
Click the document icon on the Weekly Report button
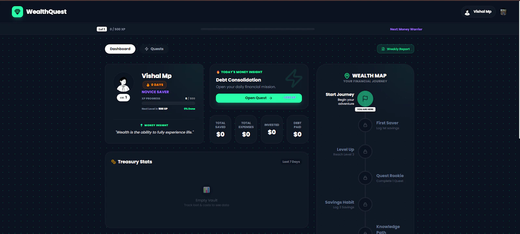click(x=383, y=49)
